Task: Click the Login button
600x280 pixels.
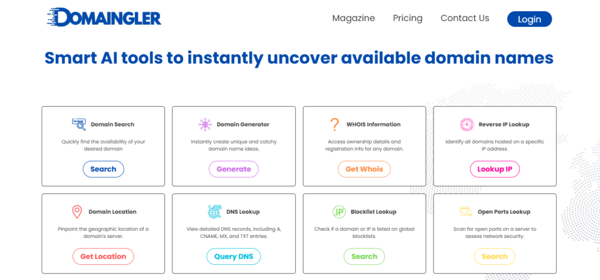Action: point(530,19)
